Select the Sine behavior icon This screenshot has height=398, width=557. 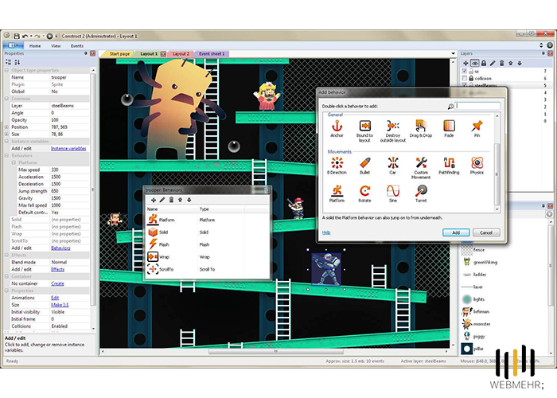(x=393, y=193)
